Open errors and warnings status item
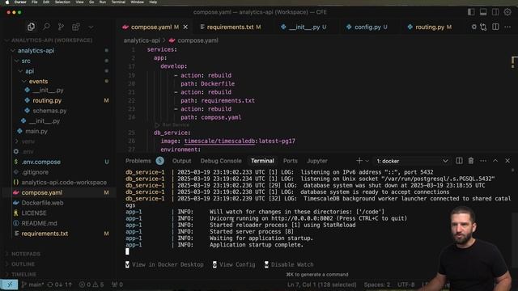This screenshot has width=518, height=291. (x=91, y=285)
